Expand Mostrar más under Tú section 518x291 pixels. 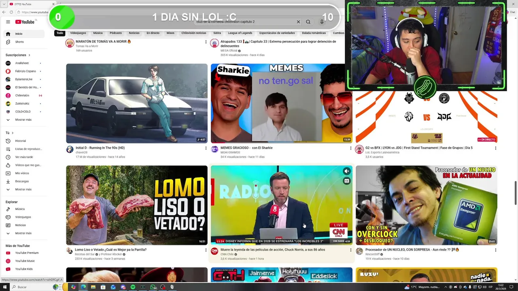23,190
